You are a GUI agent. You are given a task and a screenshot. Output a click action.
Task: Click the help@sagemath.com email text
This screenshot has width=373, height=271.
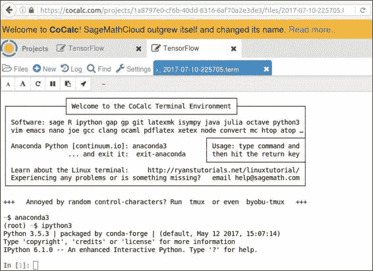coord(267,178)
